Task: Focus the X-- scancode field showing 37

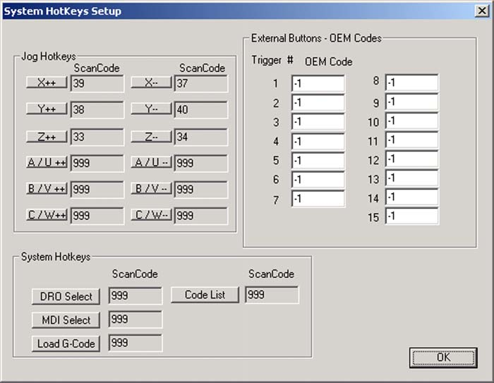Action: point(200,83)
